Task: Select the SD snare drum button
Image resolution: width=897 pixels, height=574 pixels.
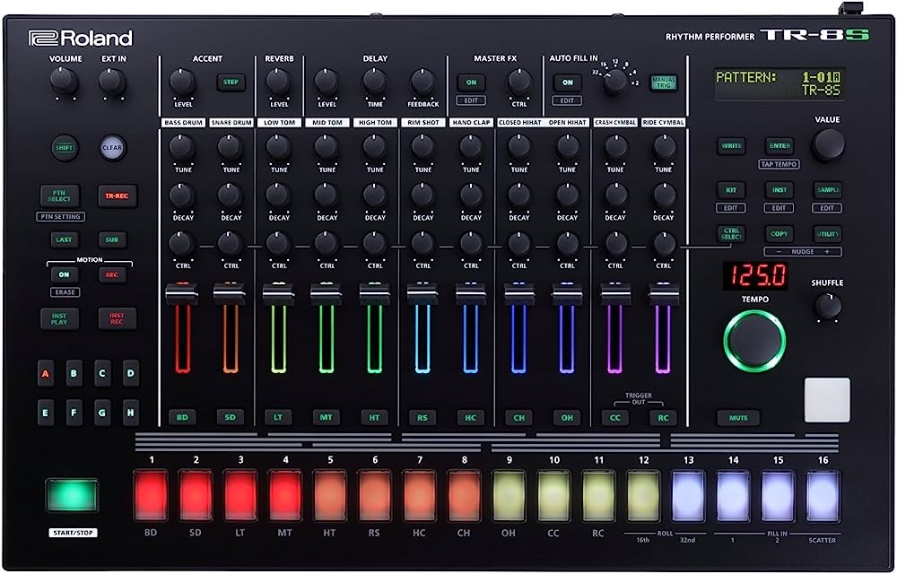Action: (231, 417)
